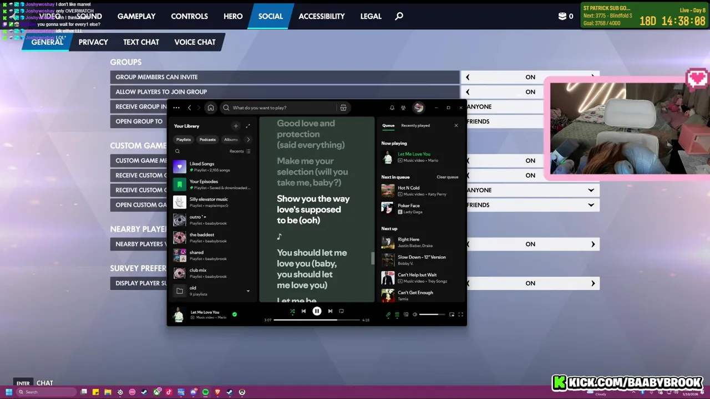Open the ACCESSIBILITY settings tab
This screenshot has width=710, height=399.
click(x=322, y=16)
